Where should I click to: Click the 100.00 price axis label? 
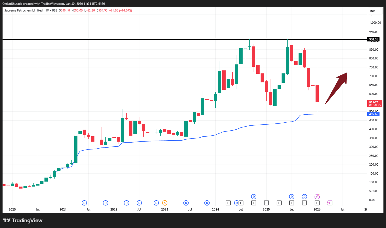[374, 182]
